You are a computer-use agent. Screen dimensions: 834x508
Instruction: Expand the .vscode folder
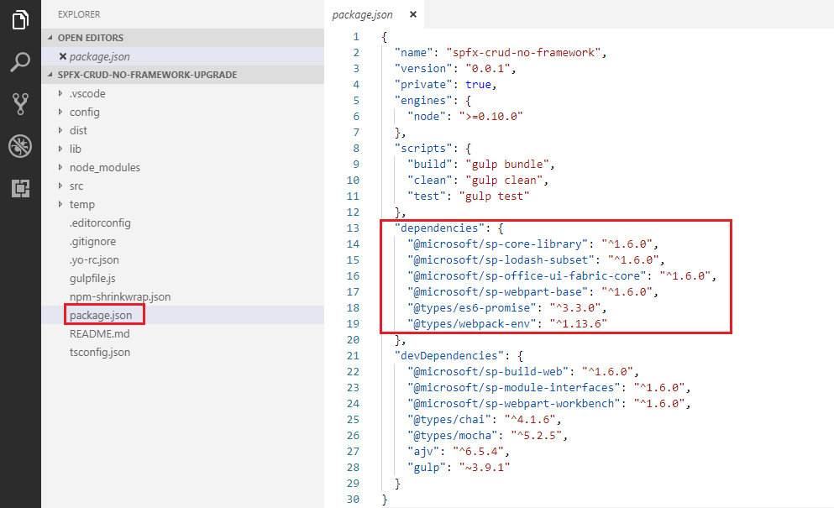pyautogui.click(x=87, y=93)
